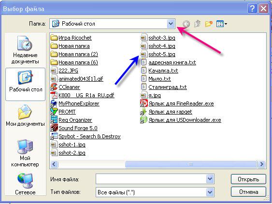This screenshot has height=204, width=272.
Task: Click the Открыть button
Action: [248, 179]
